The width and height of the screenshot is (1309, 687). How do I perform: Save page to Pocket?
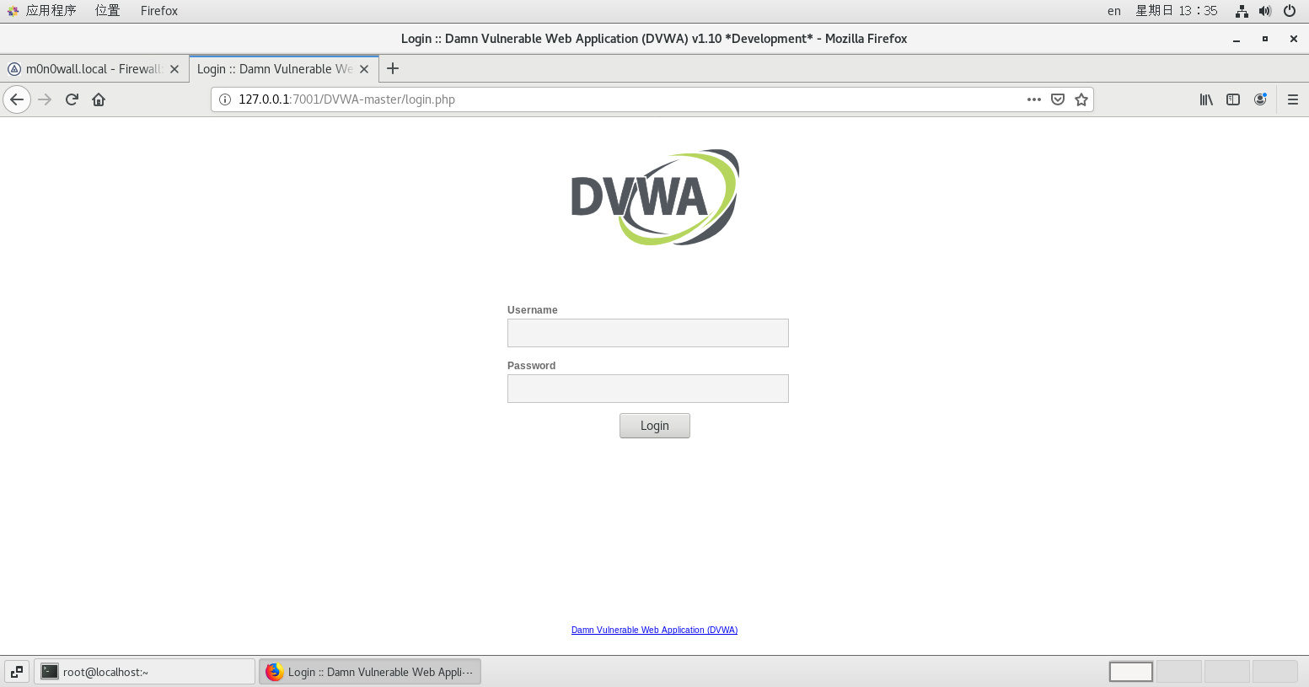pyautogui.click(x=1058, y=99)
